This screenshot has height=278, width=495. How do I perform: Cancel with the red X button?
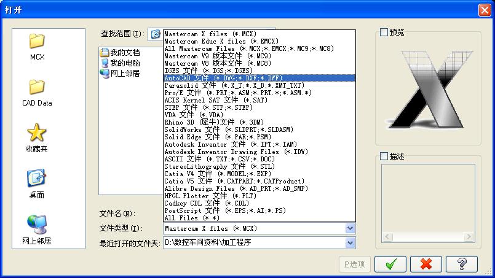point(426,264)
